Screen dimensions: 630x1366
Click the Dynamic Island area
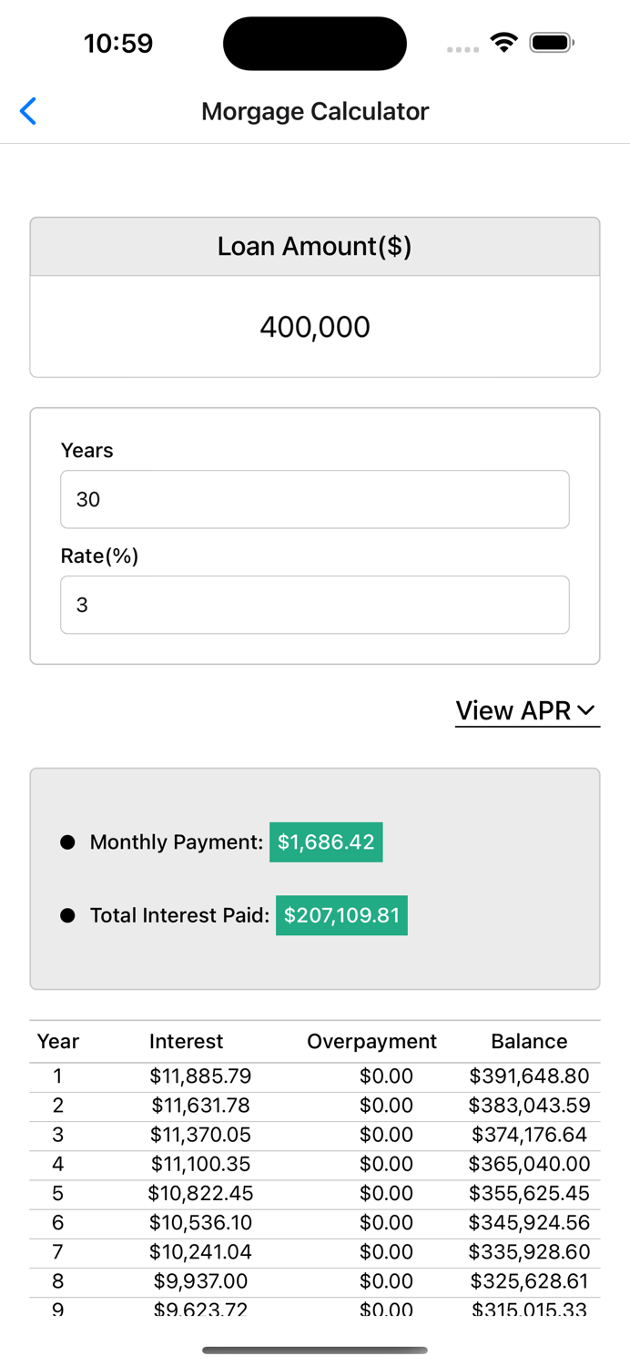pos(315,43)
